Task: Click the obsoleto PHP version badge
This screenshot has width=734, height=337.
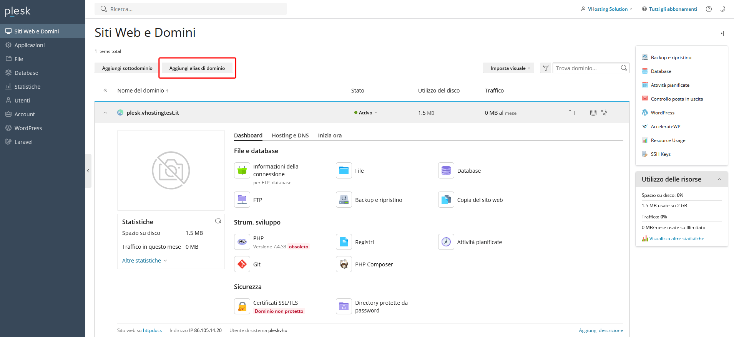Action: (299, 247)
